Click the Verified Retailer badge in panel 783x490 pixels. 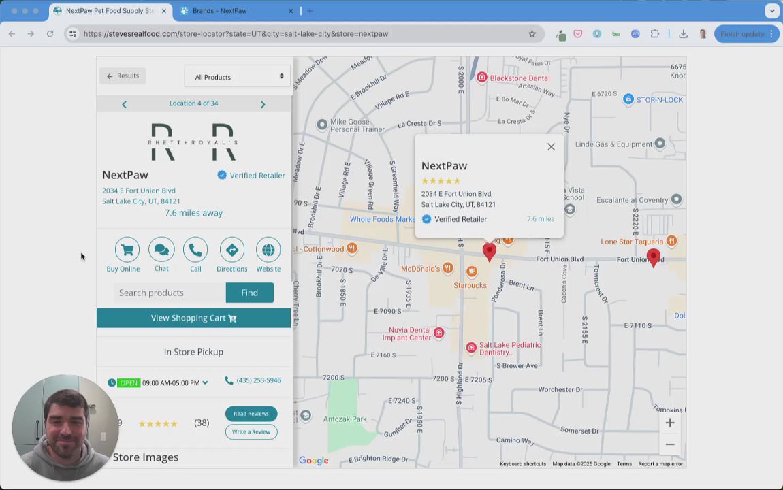point(251,175)
